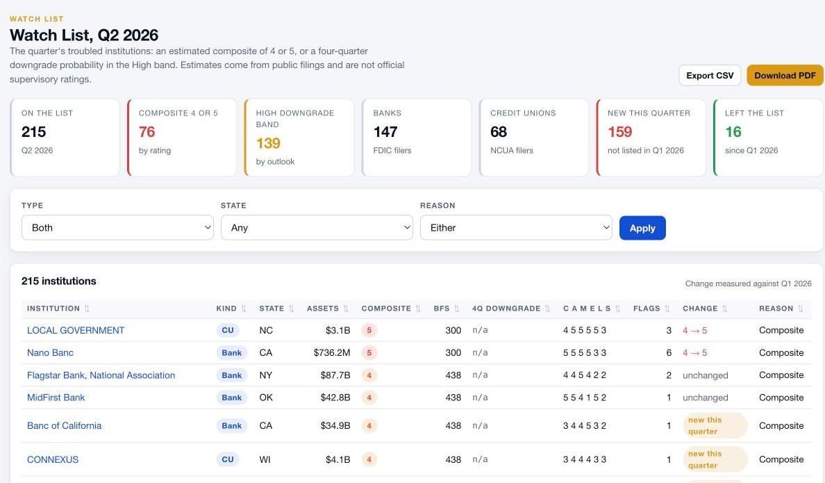Export the watch list as CSV
This screenshot has width=825, height=483.
click(x=710, y=75)
